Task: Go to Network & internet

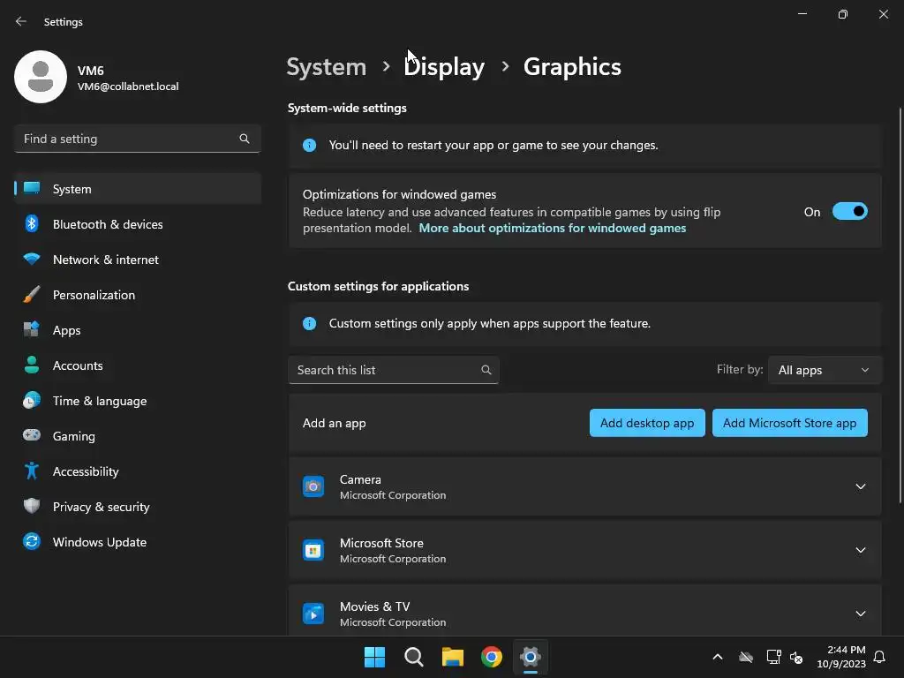Action: [138, 260]
